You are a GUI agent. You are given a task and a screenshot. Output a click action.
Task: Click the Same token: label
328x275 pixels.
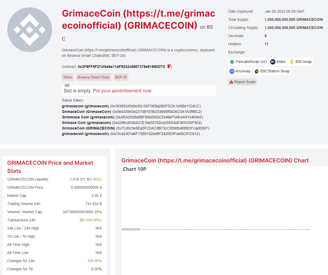pos(73,100)
